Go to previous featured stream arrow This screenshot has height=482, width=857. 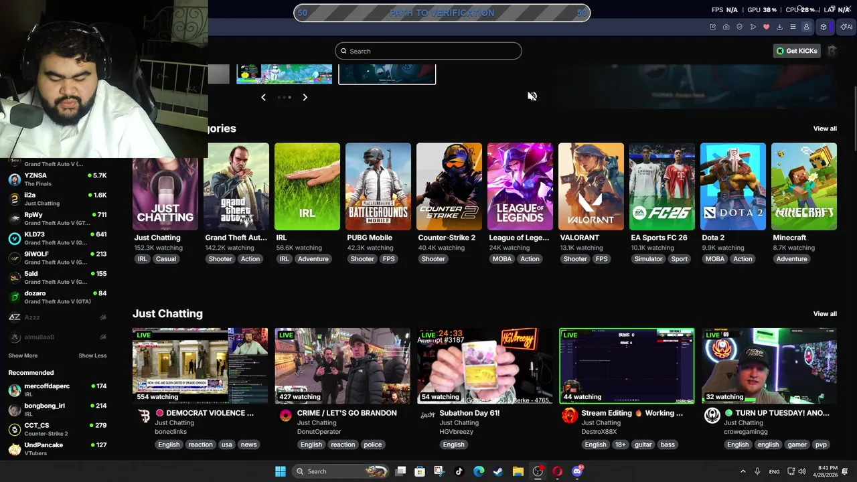(x=263, y=97)
